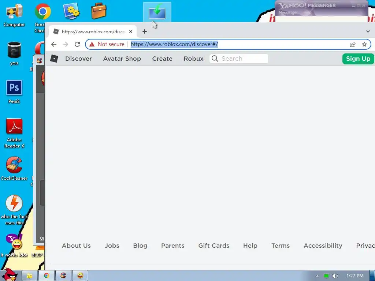Show hidden tray icons arrow
The height and width of the screenshot is (281, 375).
coord(318,276)
